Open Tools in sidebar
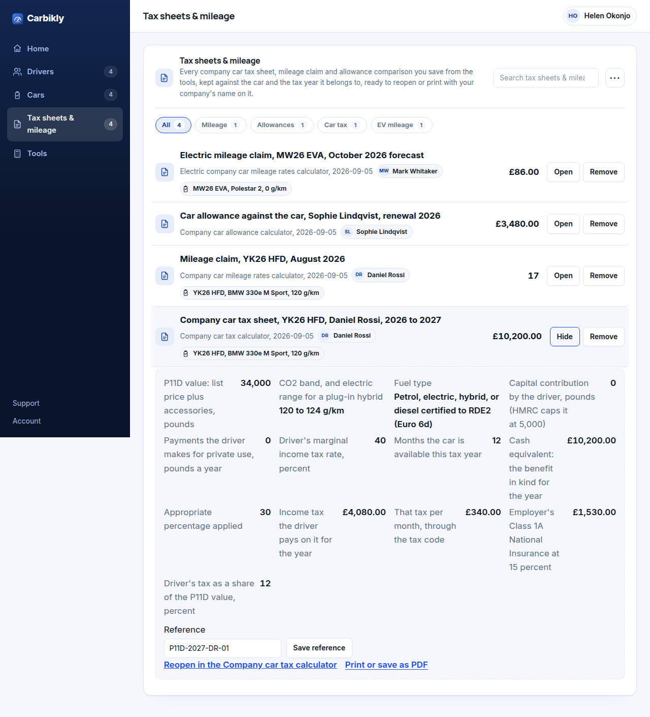This screenshot has height=717, width=650. 65,154
